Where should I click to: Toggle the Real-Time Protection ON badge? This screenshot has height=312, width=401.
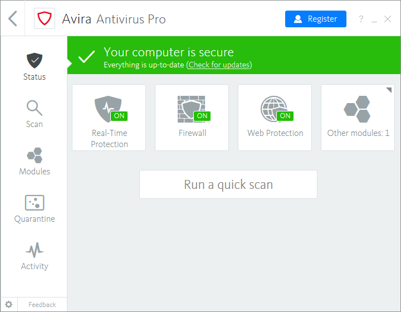point(119,116)
